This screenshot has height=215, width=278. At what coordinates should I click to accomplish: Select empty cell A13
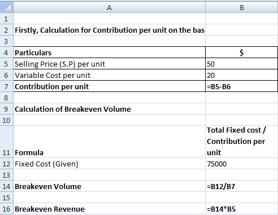(x=109, y=175)
